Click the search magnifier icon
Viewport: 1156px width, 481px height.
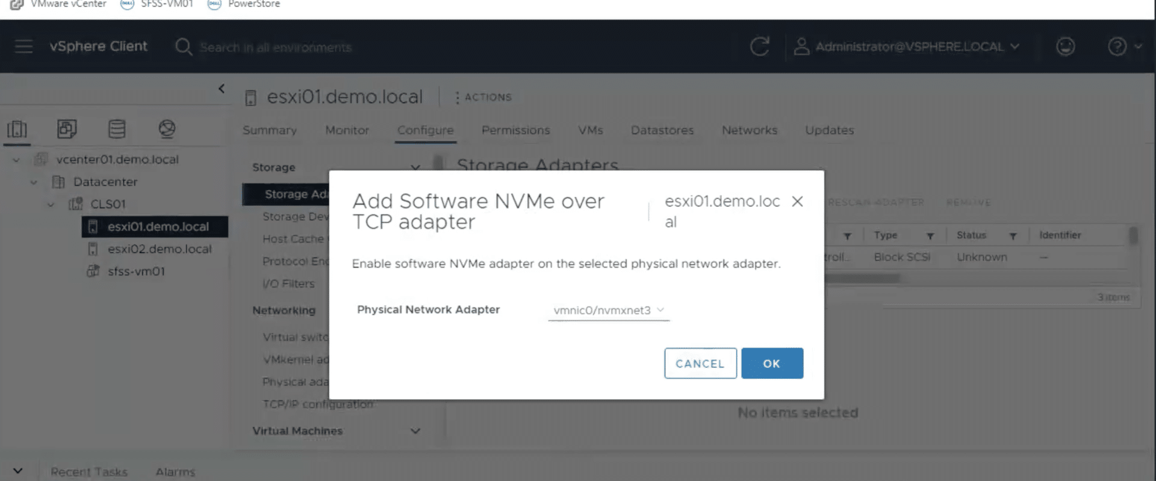(183, 47)
